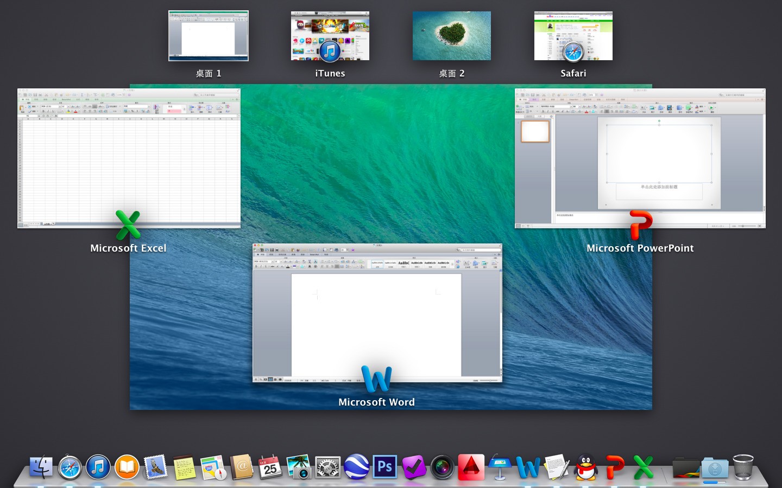Open the dark folder stack in Dock

tap(686, 467)
